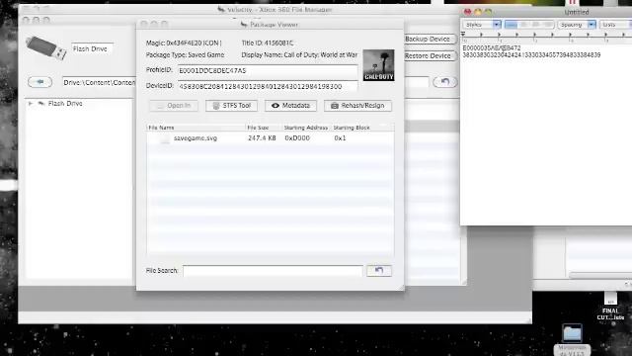Open the folder icon on the desktop
Screen dimensions: 632x356
tap(573, 333)
